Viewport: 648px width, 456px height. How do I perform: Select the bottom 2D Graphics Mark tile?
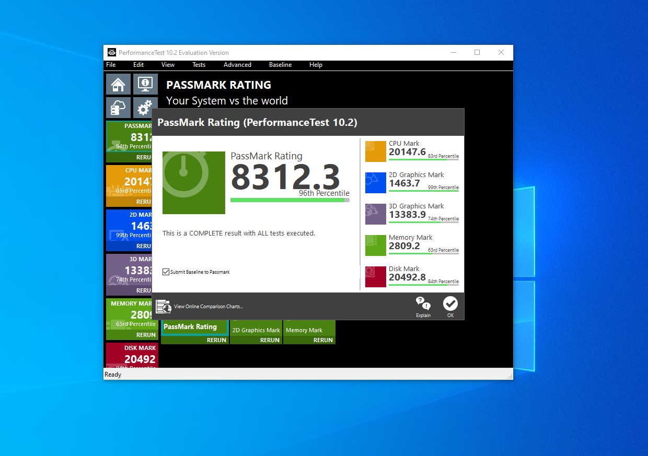click(256, 328)
